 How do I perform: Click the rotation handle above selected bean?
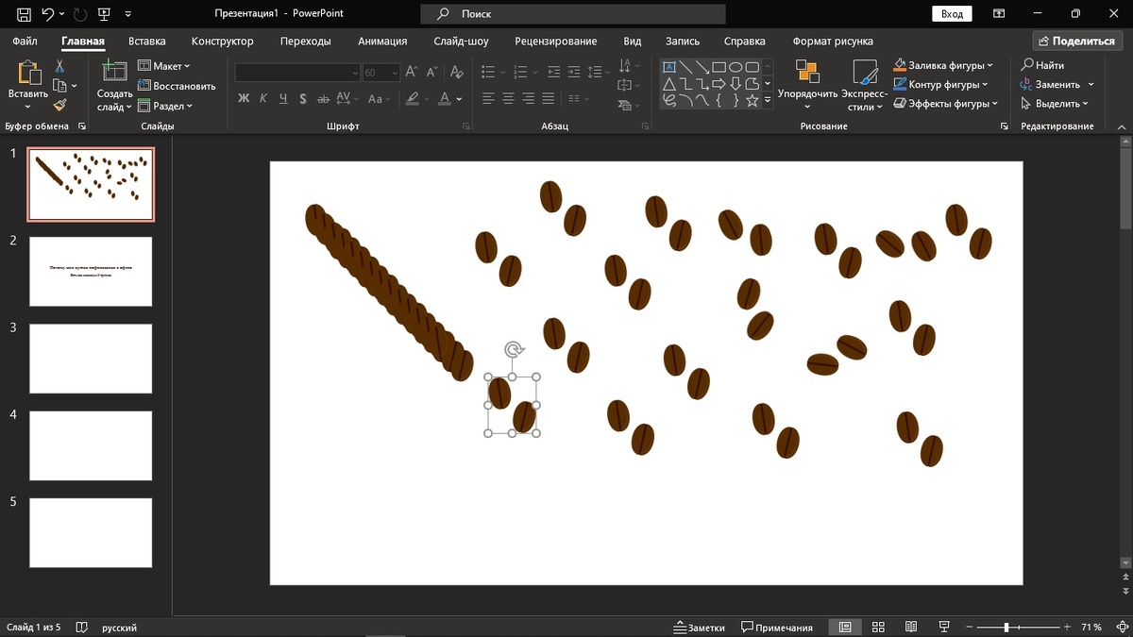click(x=513, y=351)
